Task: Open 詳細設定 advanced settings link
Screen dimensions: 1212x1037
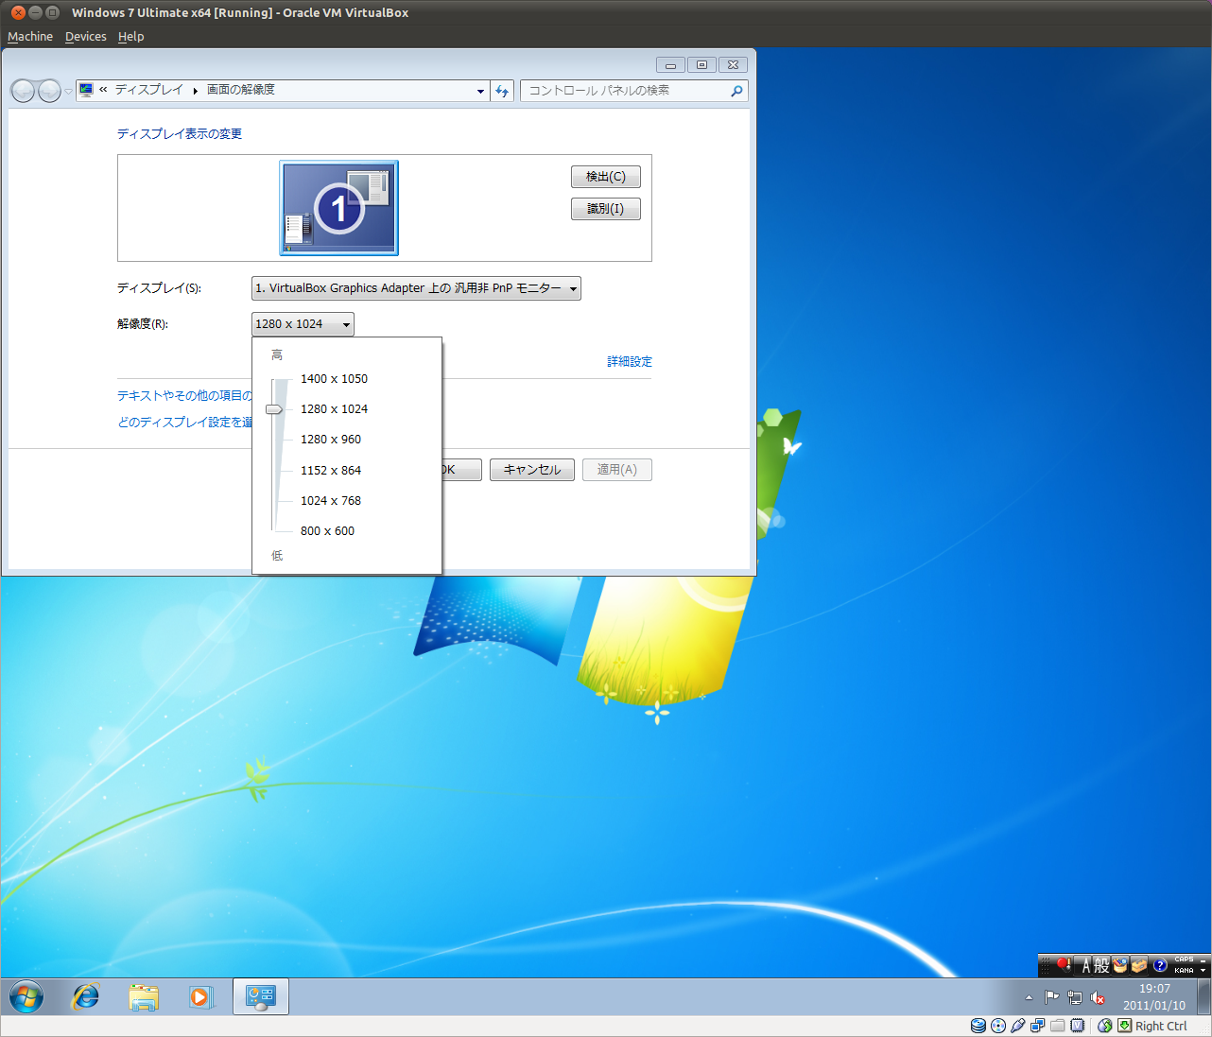Action: click(x=630, y=362)
